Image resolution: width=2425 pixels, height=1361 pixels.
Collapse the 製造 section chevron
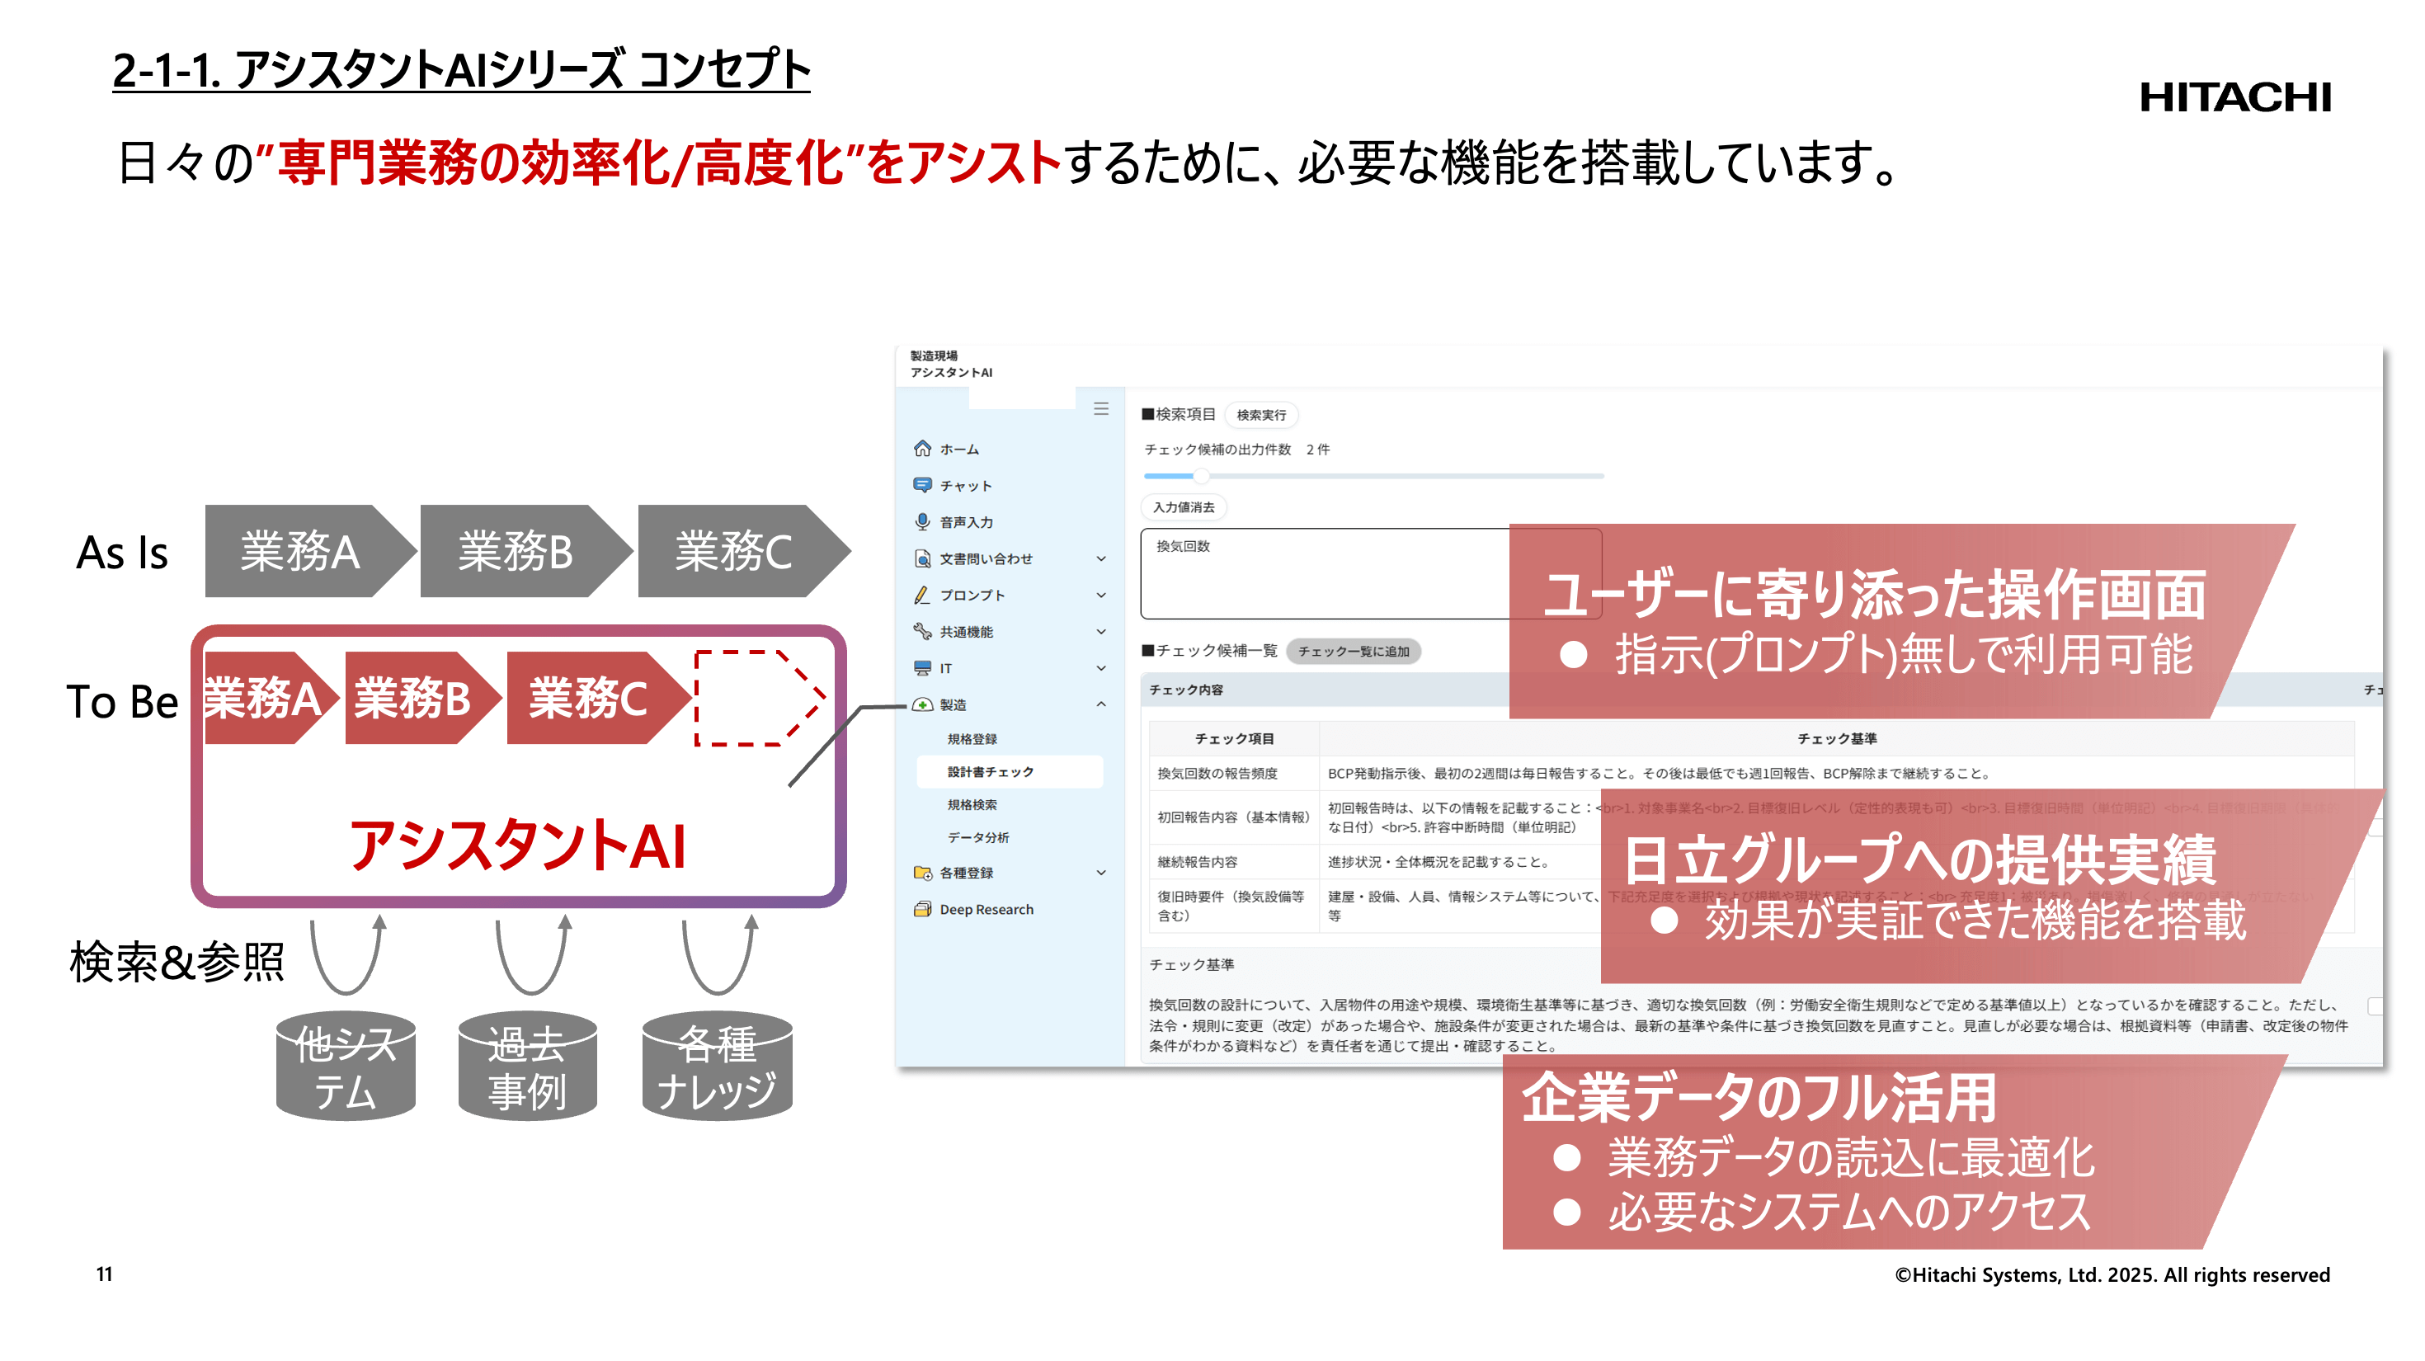pyautogui.click(x=1100, y=704)
